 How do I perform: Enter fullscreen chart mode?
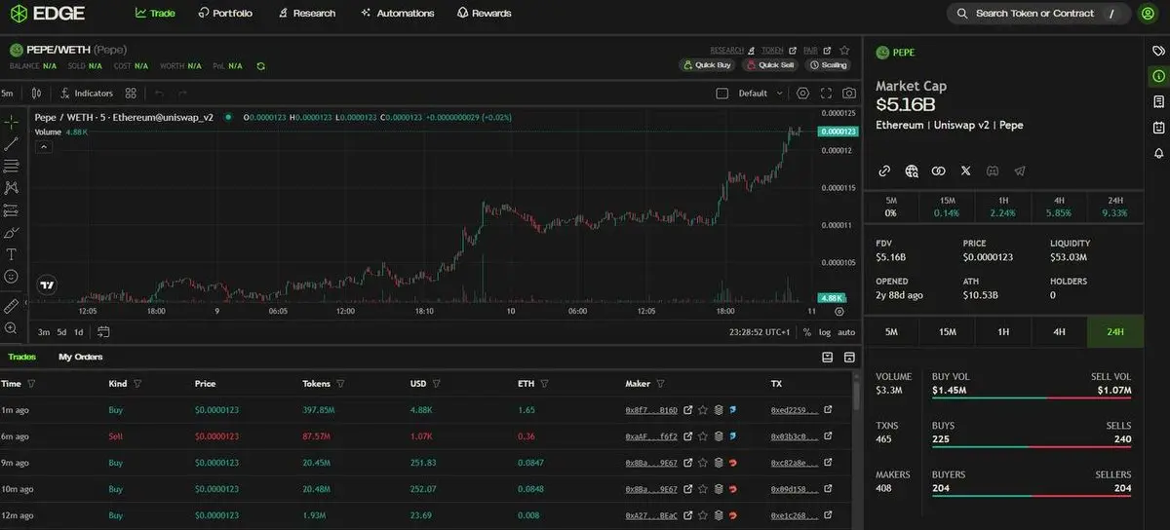826,94
